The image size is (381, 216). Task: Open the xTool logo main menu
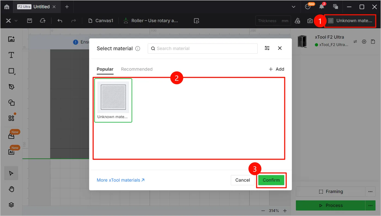(x=12, y=21)
